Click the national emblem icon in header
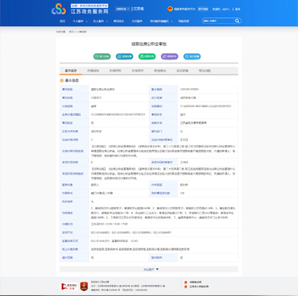This screenshot has height=296, width=298. point(170,9)
